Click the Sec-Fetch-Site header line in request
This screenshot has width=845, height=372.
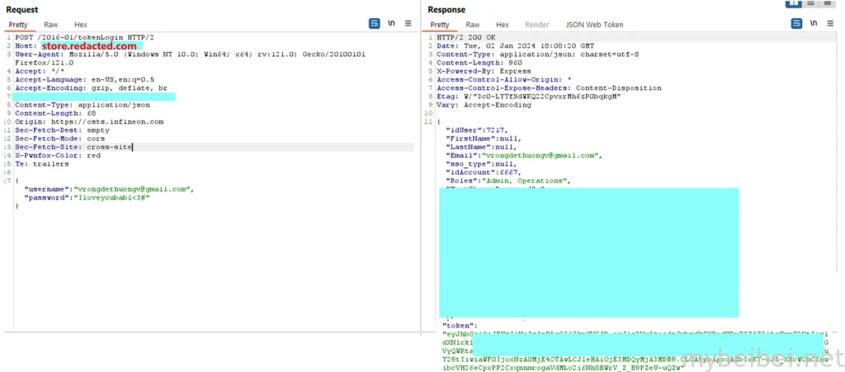point(73,147)
